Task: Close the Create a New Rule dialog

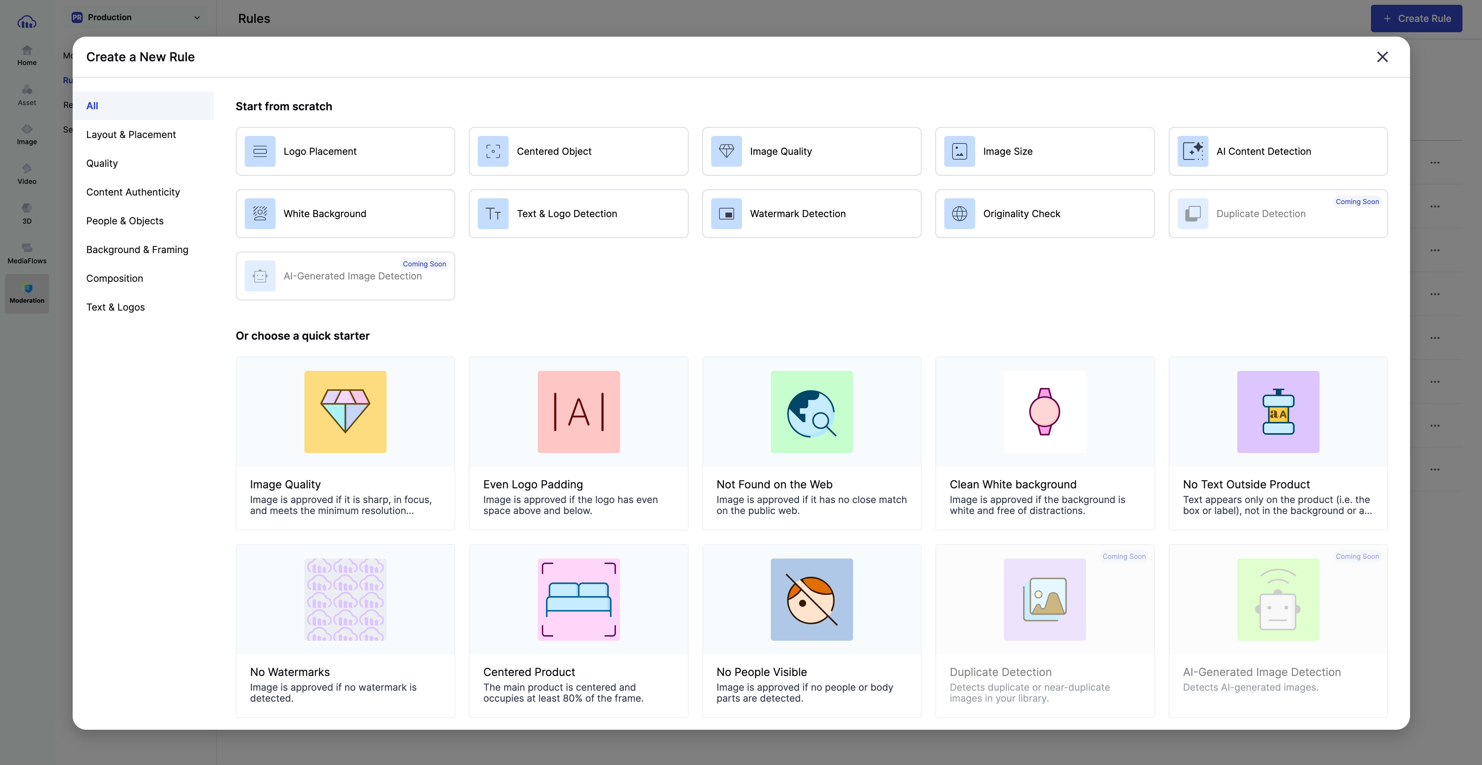Action: (x=1382, y=57)
